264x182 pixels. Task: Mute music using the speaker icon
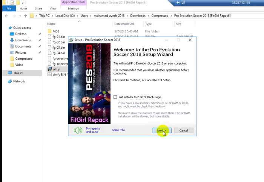(x=78, y=130)
